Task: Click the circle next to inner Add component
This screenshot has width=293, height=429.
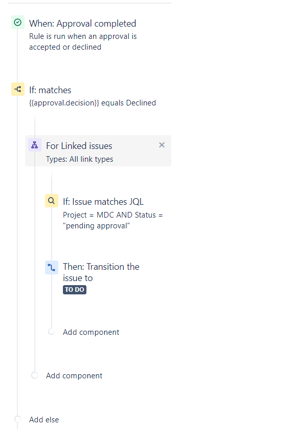Action: point(51,332)
